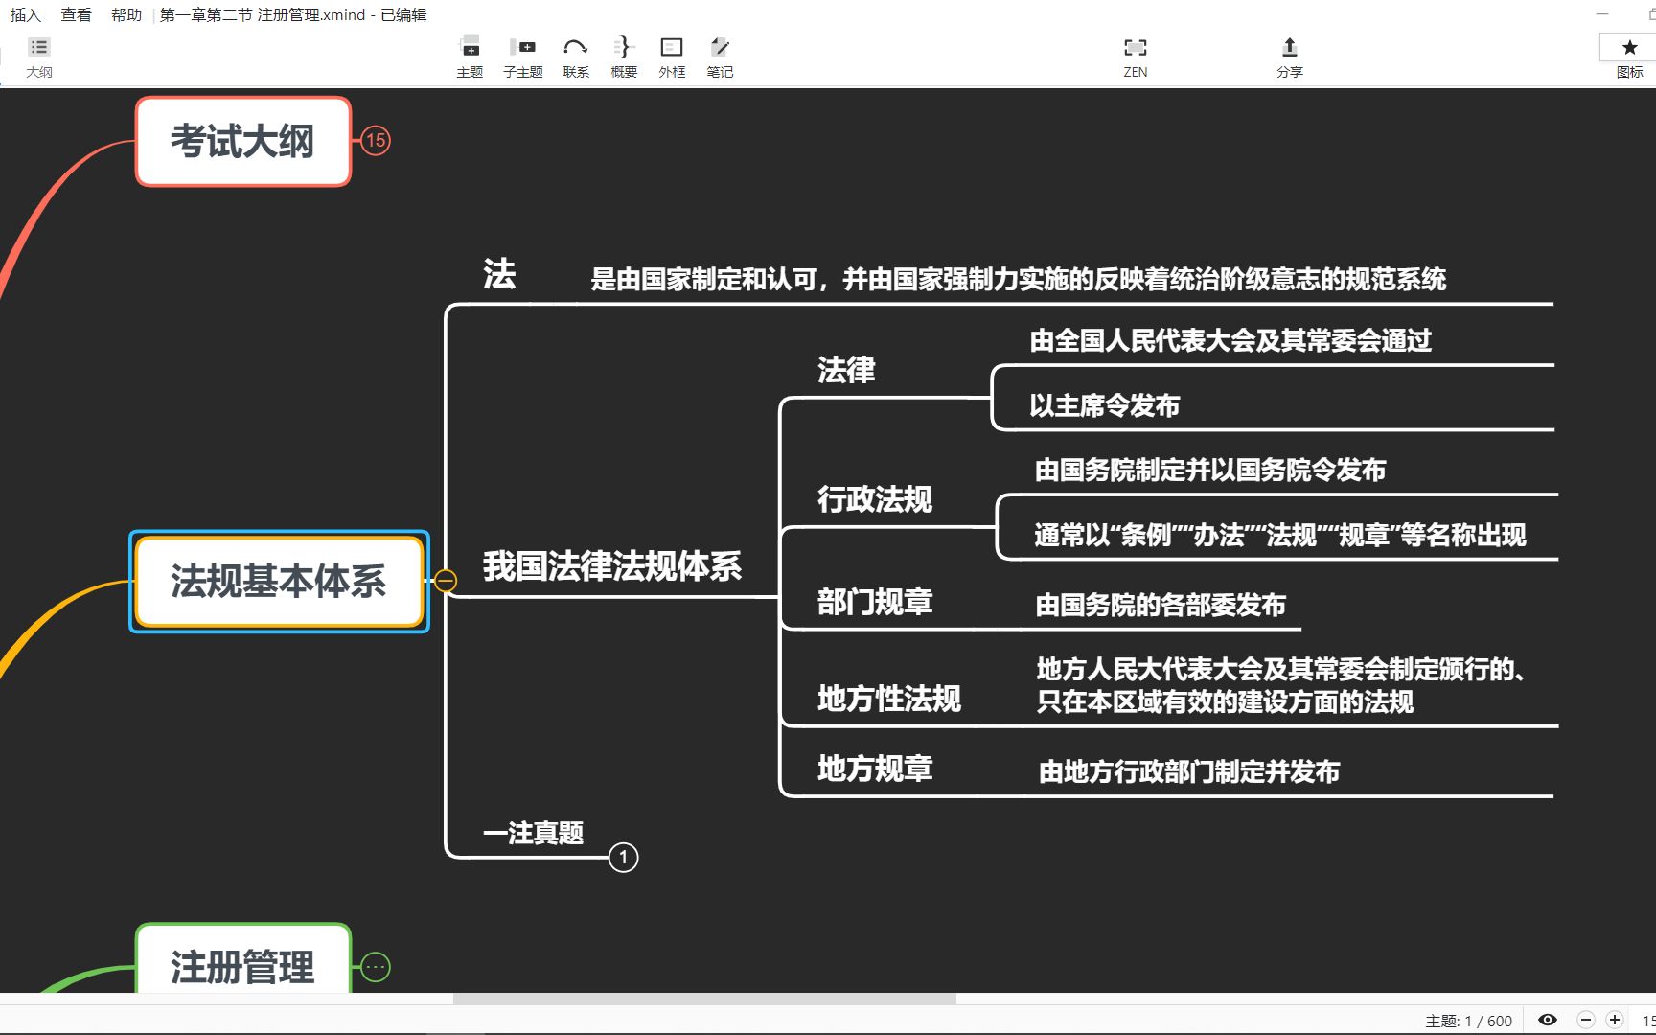
Task: Add a 概要 summary bracket
Action: [x=624, y=57]
